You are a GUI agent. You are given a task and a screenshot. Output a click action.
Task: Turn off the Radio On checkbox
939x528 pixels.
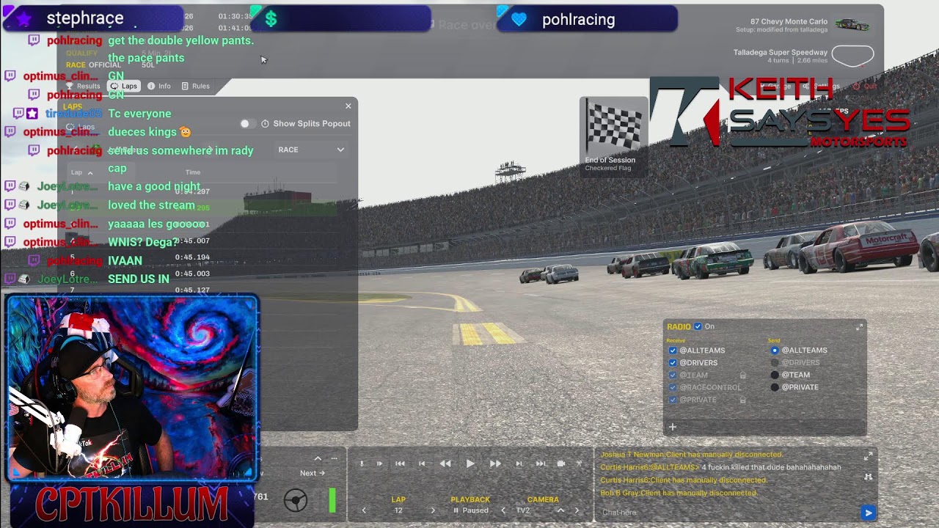click(x=698, y=326)
